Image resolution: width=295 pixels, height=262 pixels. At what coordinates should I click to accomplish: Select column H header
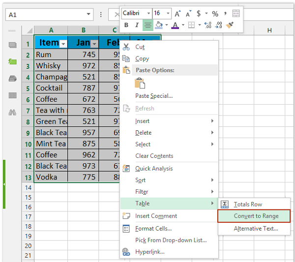click(269, 30)
